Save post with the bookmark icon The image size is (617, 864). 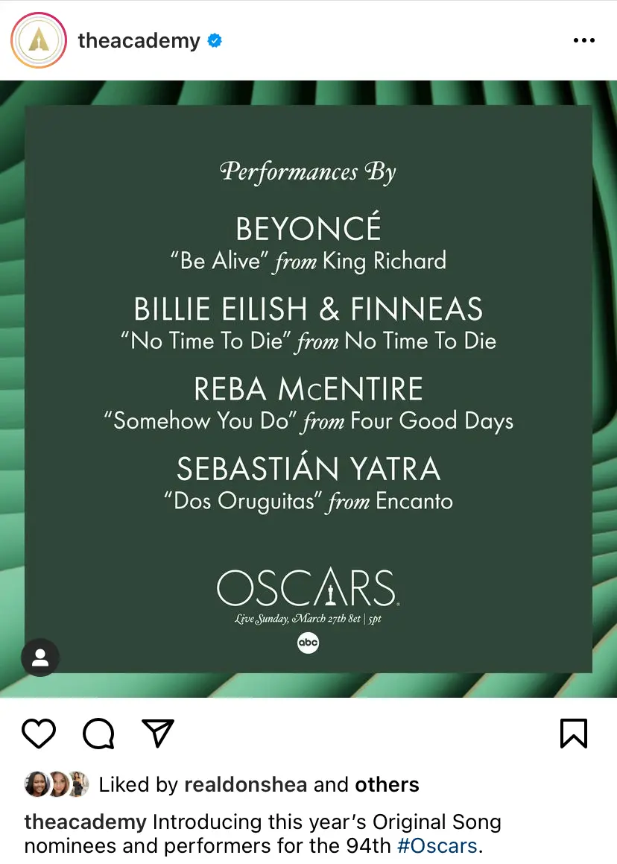click(573, 734)
